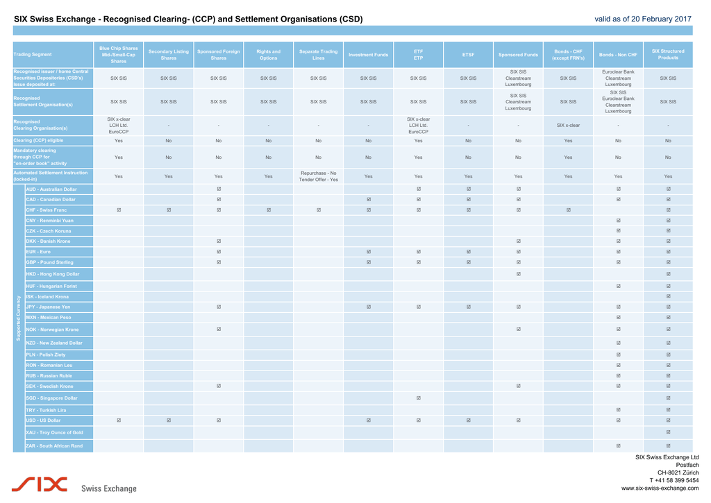
Task: Click the 'Bonds - CHF (except FRN's)' column header
Action: coord(568,54)
